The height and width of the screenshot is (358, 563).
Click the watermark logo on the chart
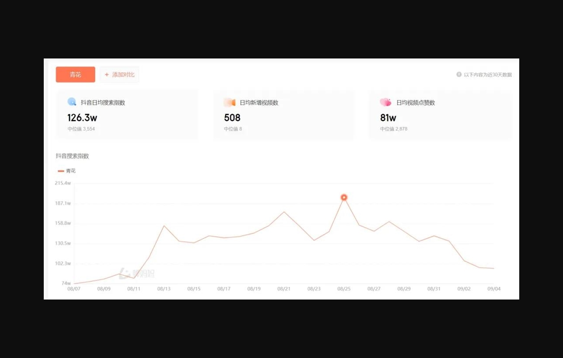click(x=136, y=273)
